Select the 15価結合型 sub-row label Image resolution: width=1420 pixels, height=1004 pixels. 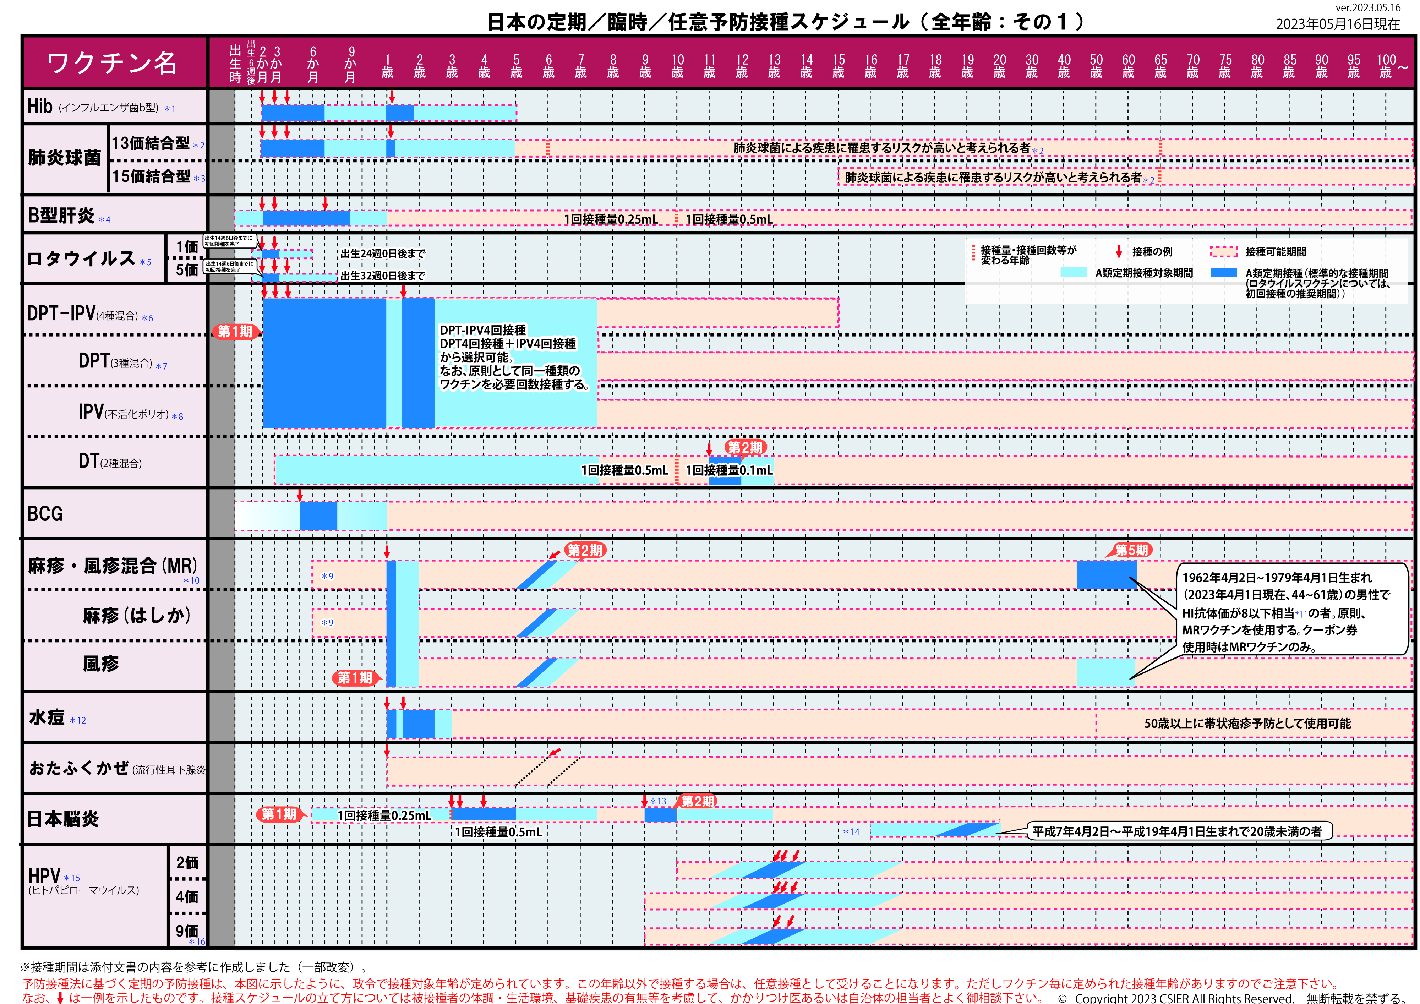pos(158,176)
